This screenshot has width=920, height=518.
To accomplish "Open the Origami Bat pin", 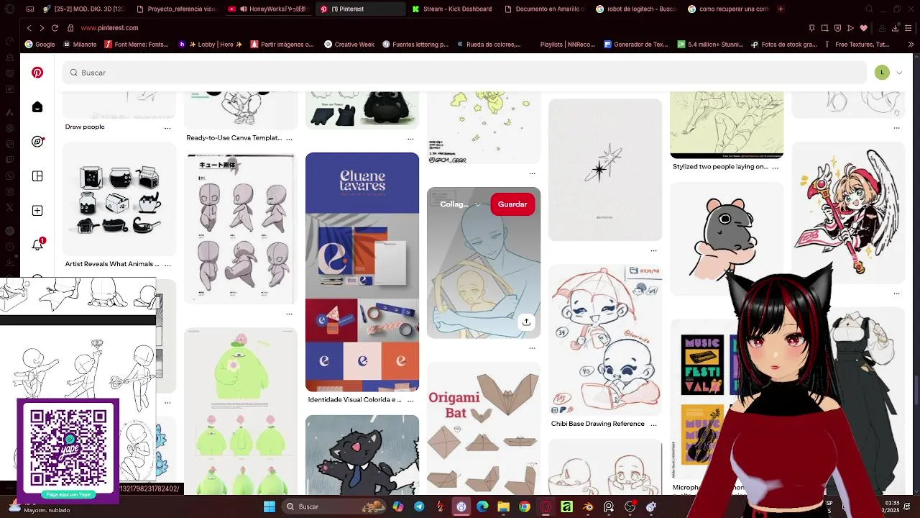I will tap(484, 428).
